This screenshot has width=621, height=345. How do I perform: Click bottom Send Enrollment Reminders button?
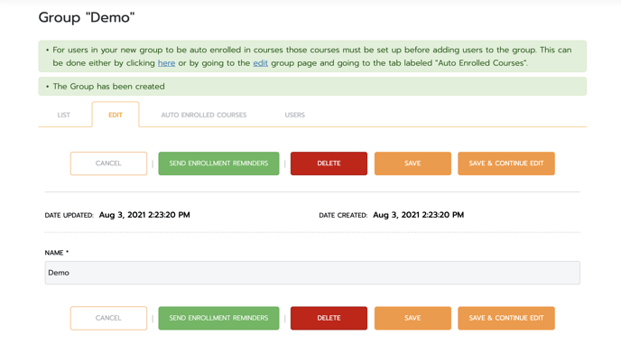218,318
